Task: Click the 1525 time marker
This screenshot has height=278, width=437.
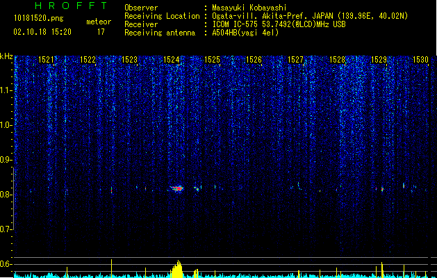Action: coord(213,60)
